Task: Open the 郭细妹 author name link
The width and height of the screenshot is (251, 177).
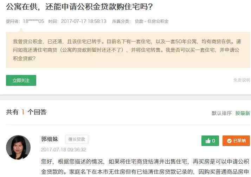Action: [50, 139]
